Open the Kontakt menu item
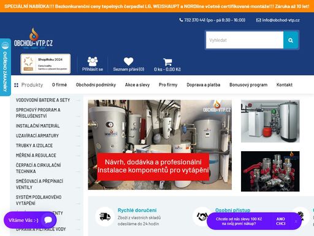The height and width of the screenshot is (236, 314). (285, 85)
